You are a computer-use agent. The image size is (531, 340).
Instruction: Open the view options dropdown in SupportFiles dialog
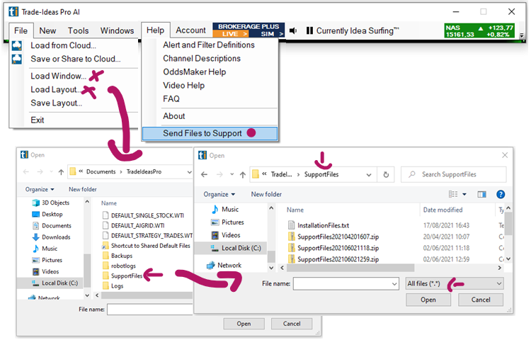click(464, 194)
